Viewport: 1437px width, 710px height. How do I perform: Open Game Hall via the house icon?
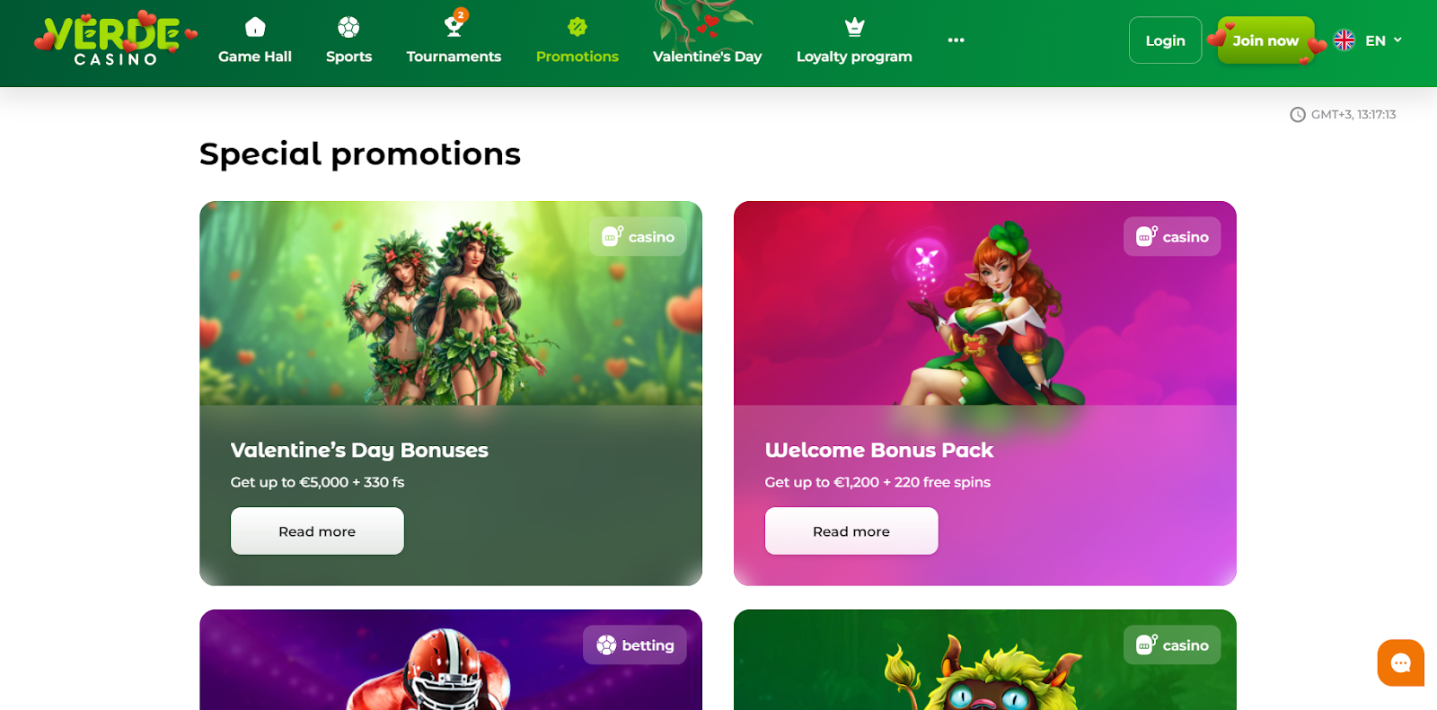pyautogui.click(x=255, y=27)
